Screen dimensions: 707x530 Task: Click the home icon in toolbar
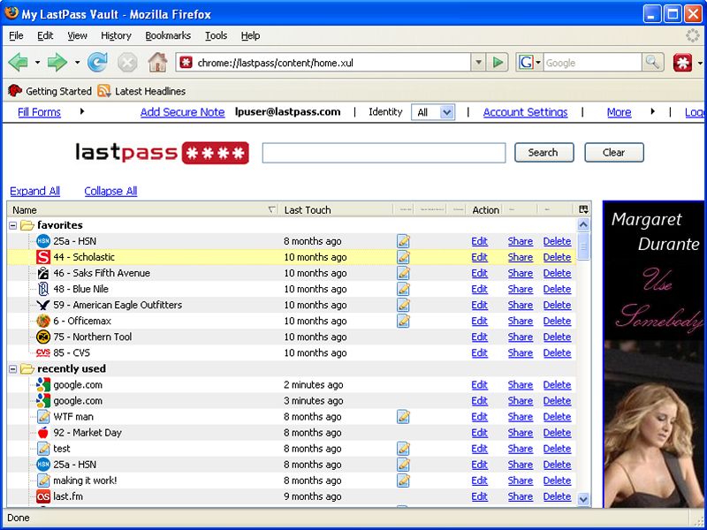pos(157,63)
